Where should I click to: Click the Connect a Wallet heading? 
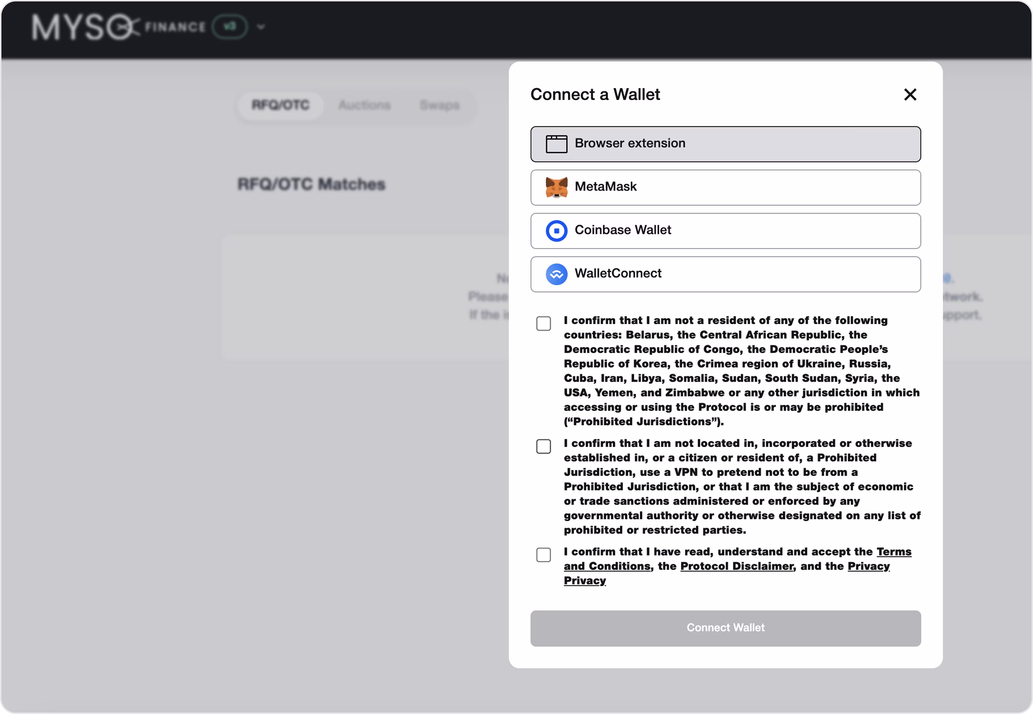click(595, 94)
